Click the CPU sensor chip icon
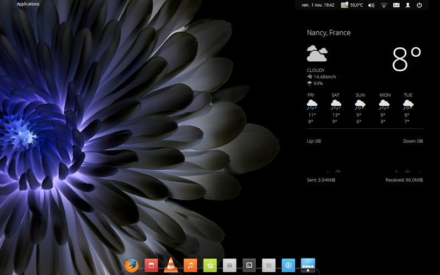The image size is (440, 275). point(344,5)
